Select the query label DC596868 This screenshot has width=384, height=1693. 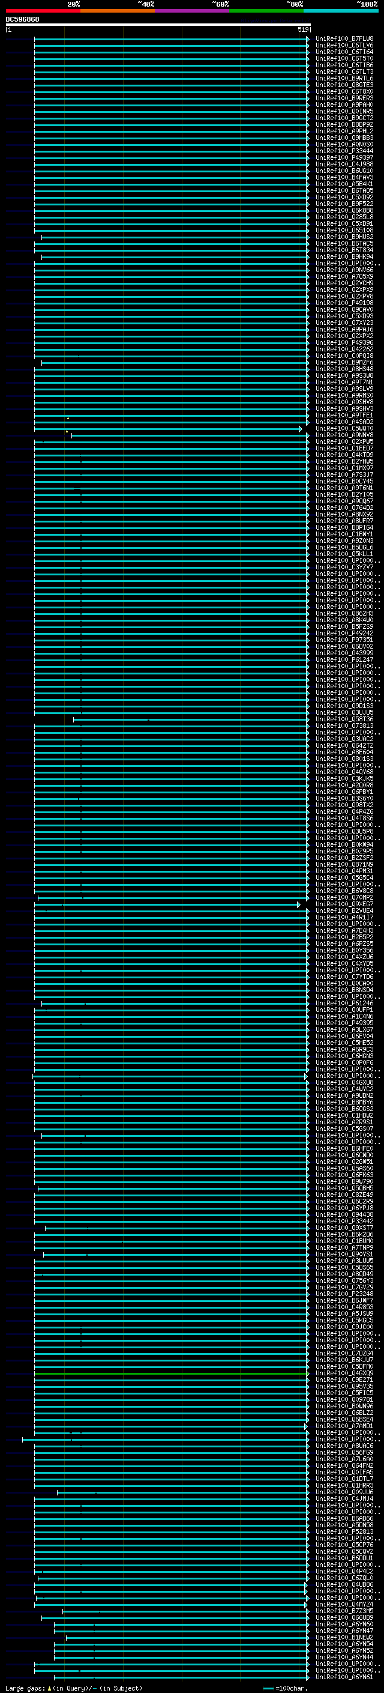(22, 19)
